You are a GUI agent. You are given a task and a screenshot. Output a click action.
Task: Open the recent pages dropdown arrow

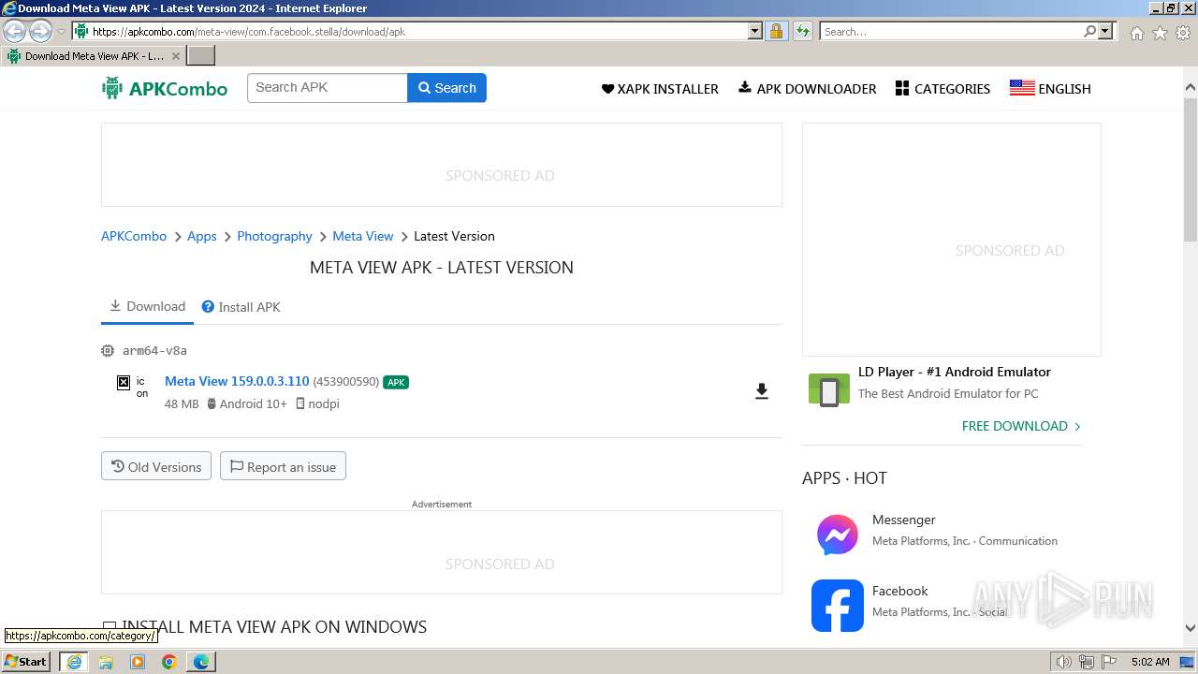[x=61, y=32]
